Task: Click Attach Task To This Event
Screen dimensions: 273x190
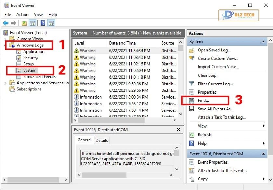Action: [222, 170]
